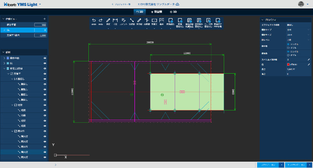Switch to the 2D view tab
The width and height of the screenshot is (313, 168).
(x=140, y=12)
